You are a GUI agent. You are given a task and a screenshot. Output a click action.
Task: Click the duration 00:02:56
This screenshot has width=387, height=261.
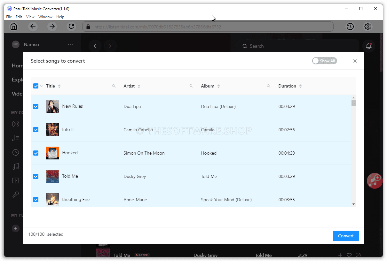click(287, 130)
